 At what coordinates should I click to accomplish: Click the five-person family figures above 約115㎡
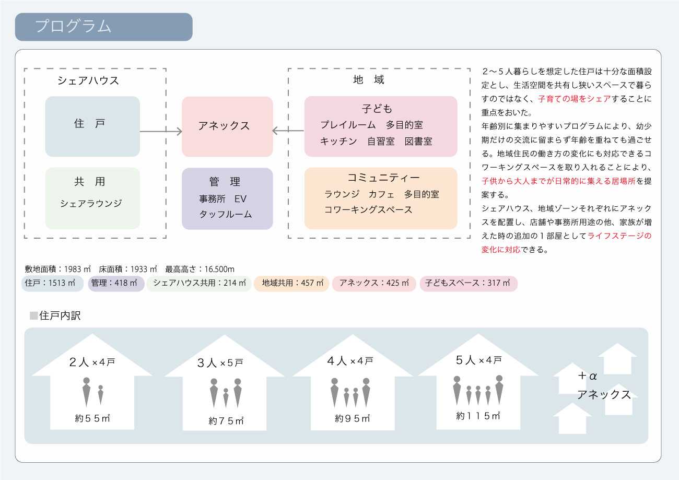point(478,390)
